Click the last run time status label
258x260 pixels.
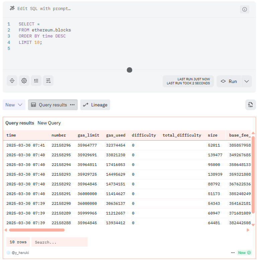(x=188, y=81)
